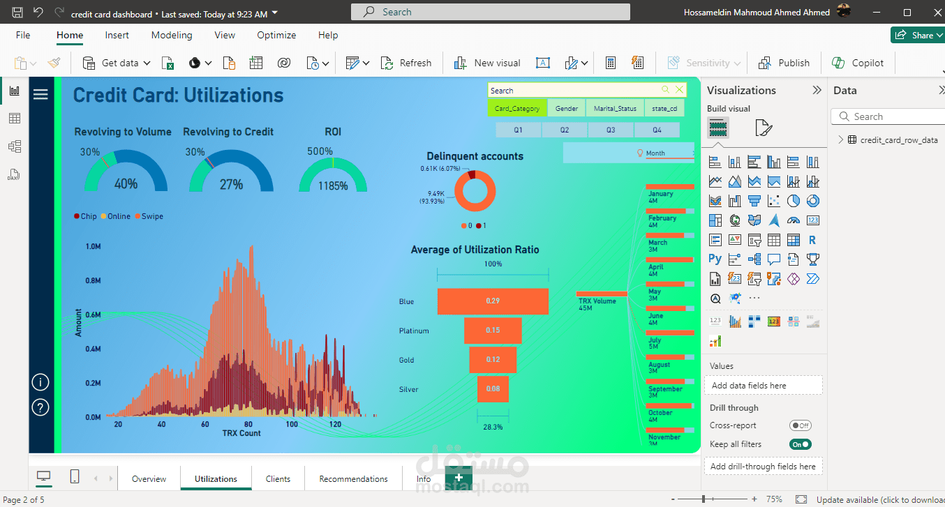
Task: Click the hamburger menu on the dashboard
Action: (x=40, y=94)
